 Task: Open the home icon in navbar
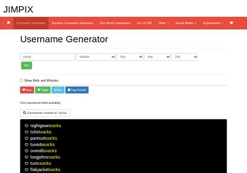[x=9, y=23]
